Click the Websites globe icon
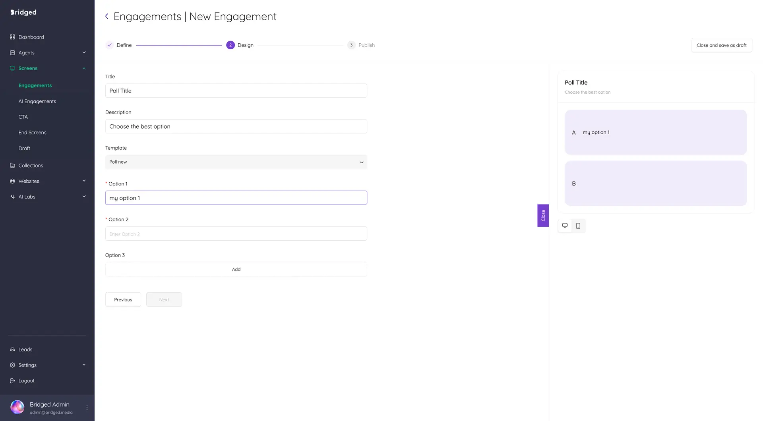Screen dimensions: 763x421 click(12, 181)
